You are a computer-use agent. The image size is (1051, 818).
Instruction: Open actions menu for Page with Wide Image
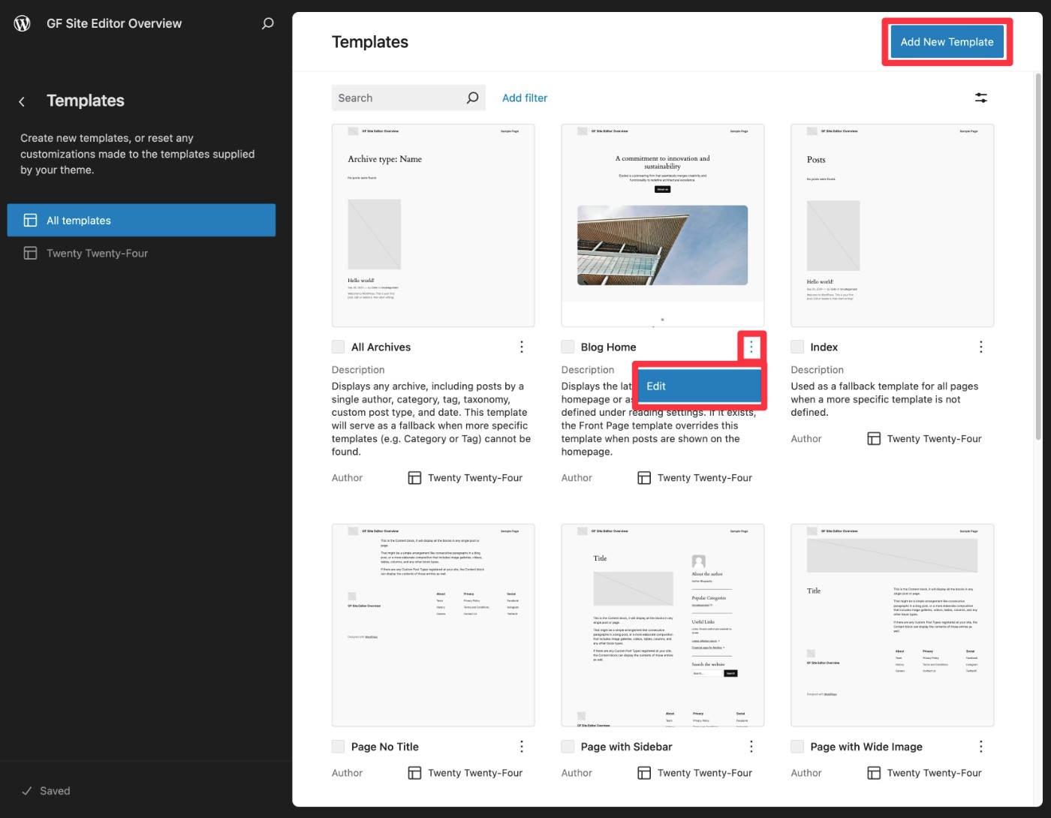981,747
